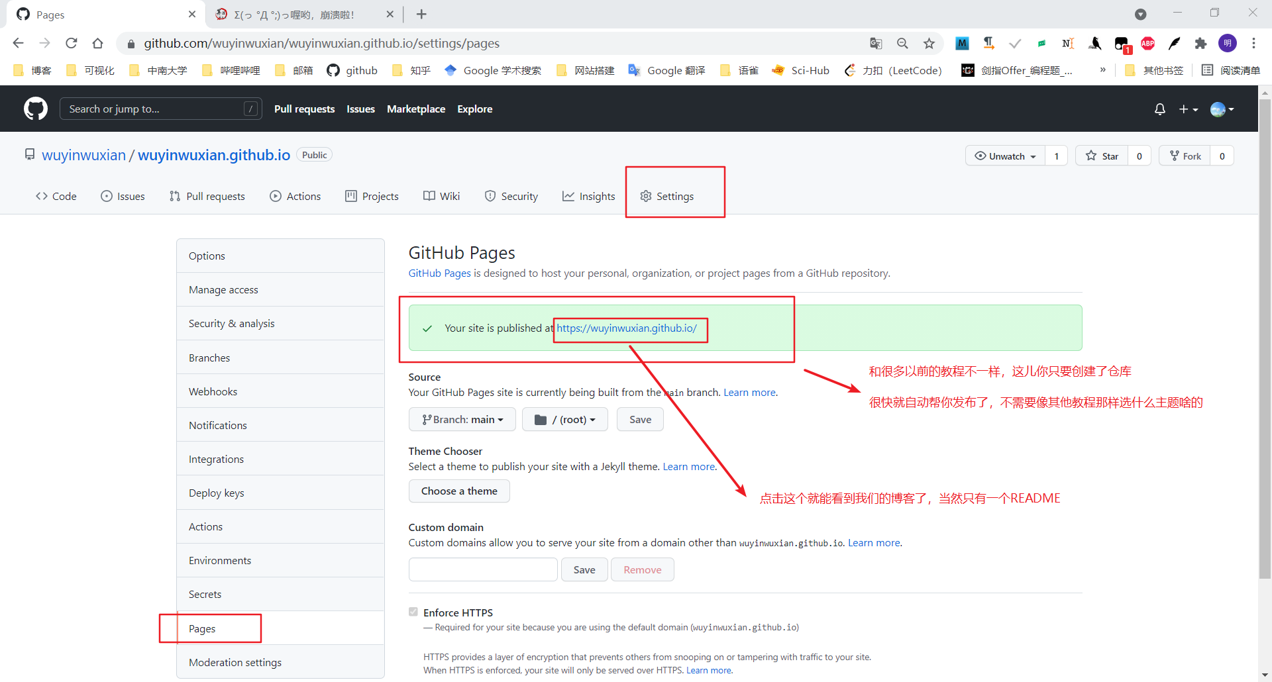Open the 阅读清单 reading list

point(1231,70)
